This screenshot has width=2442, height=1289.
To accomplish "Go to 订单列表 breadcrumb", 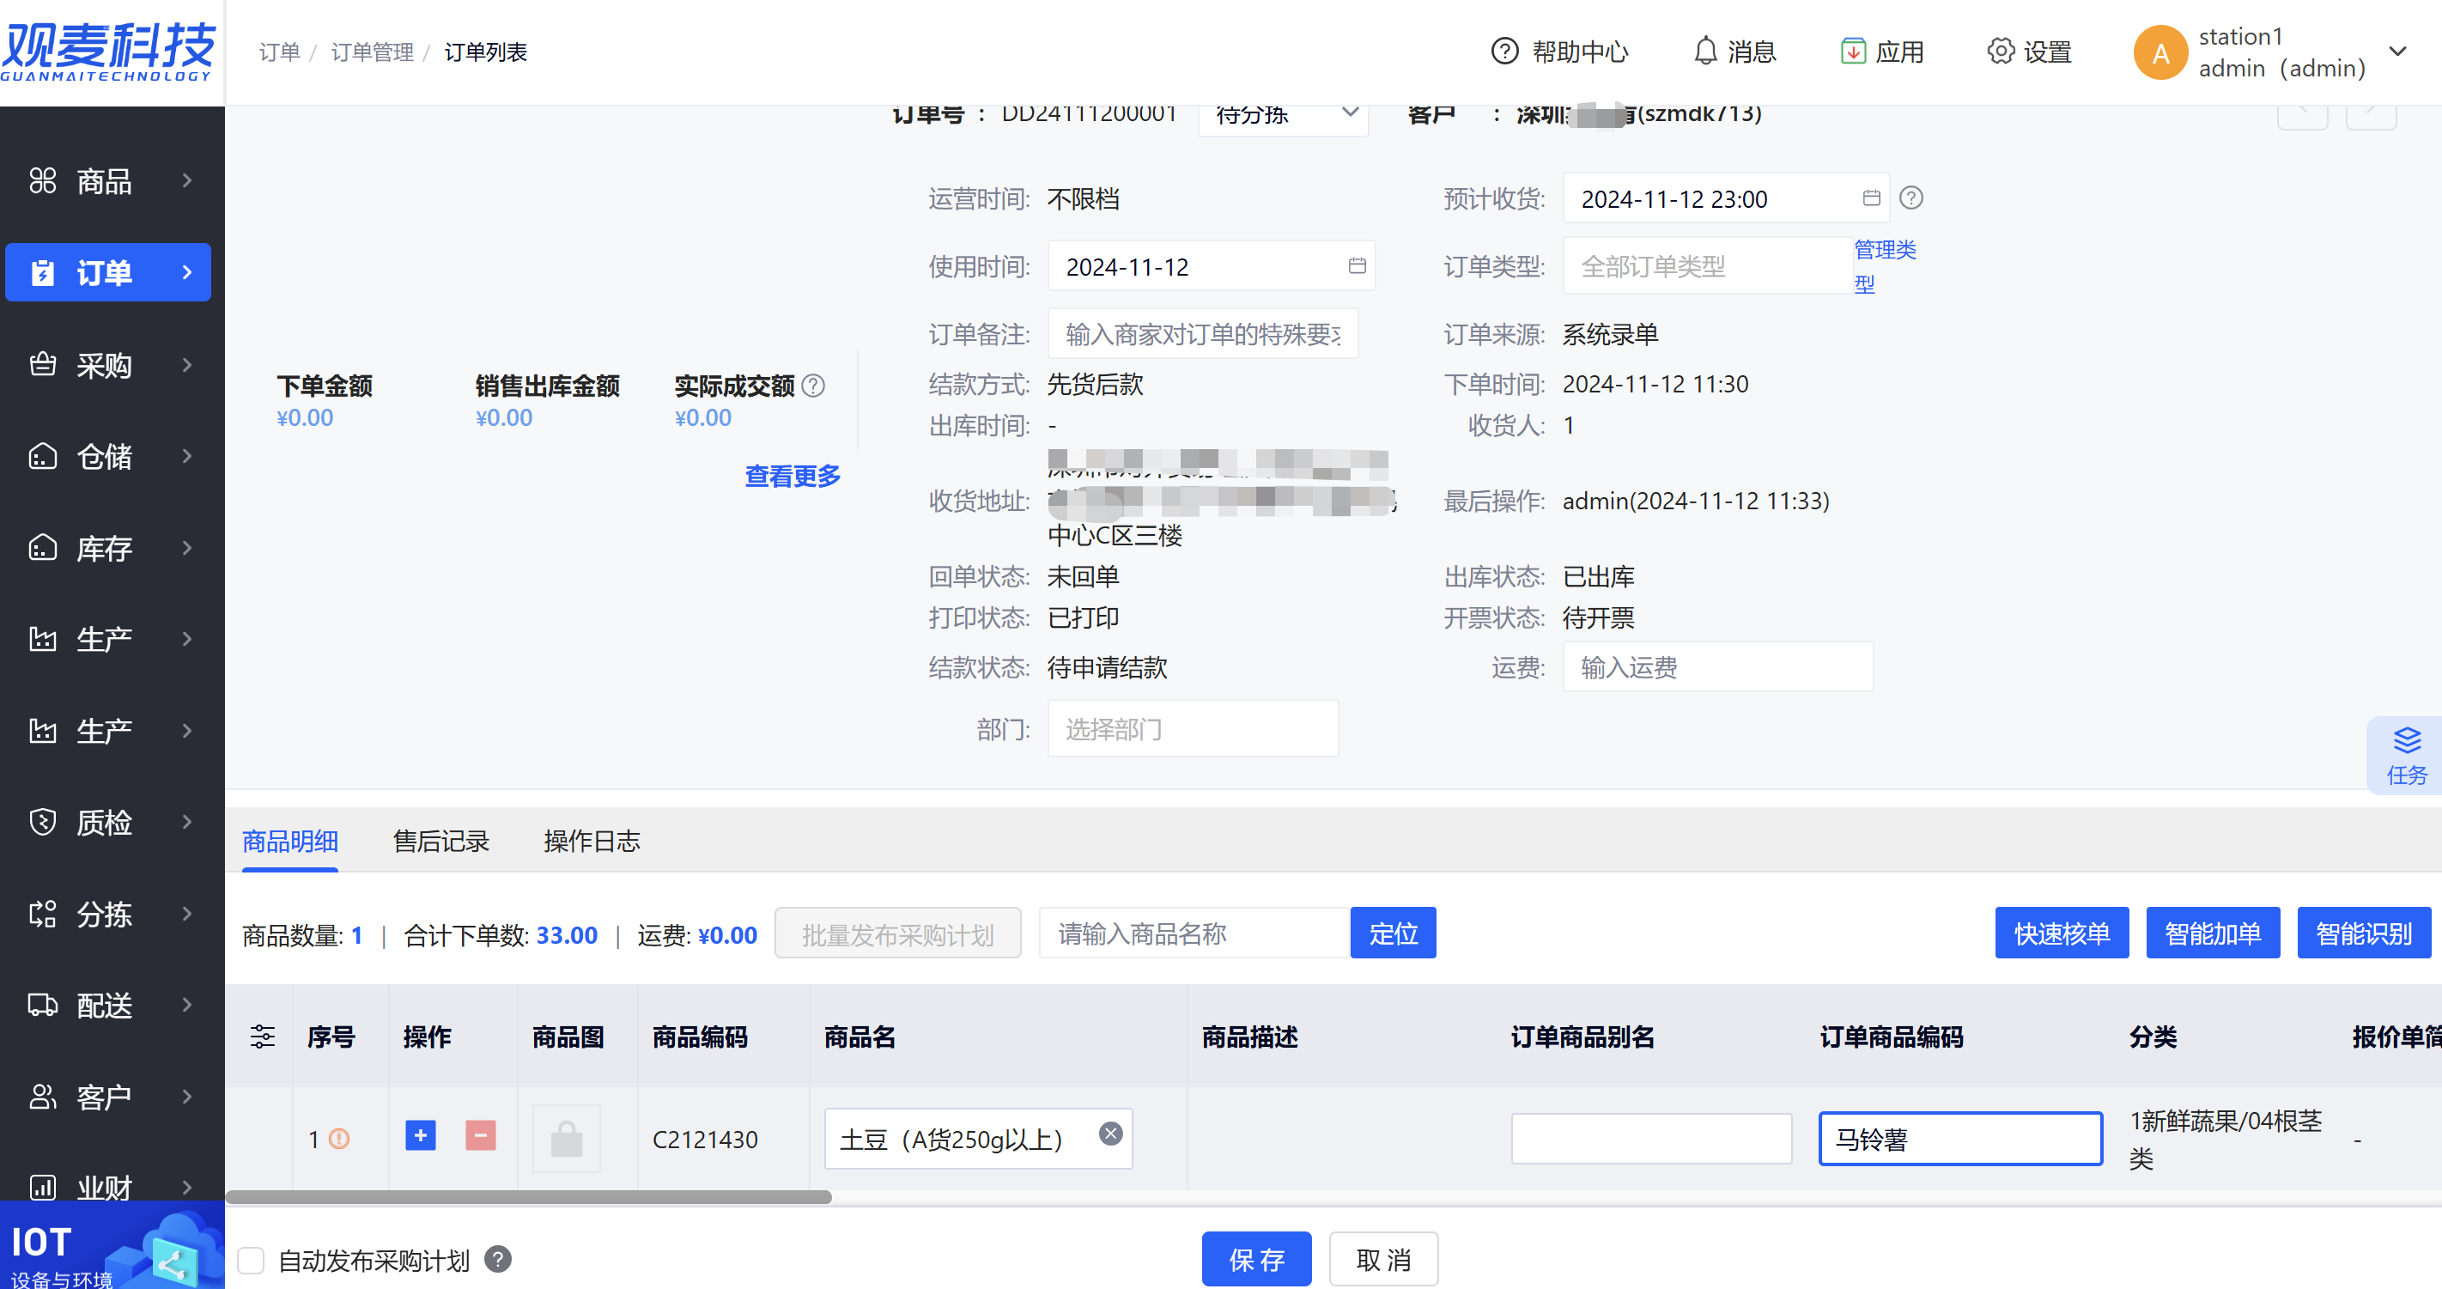I will pos(485,52).
